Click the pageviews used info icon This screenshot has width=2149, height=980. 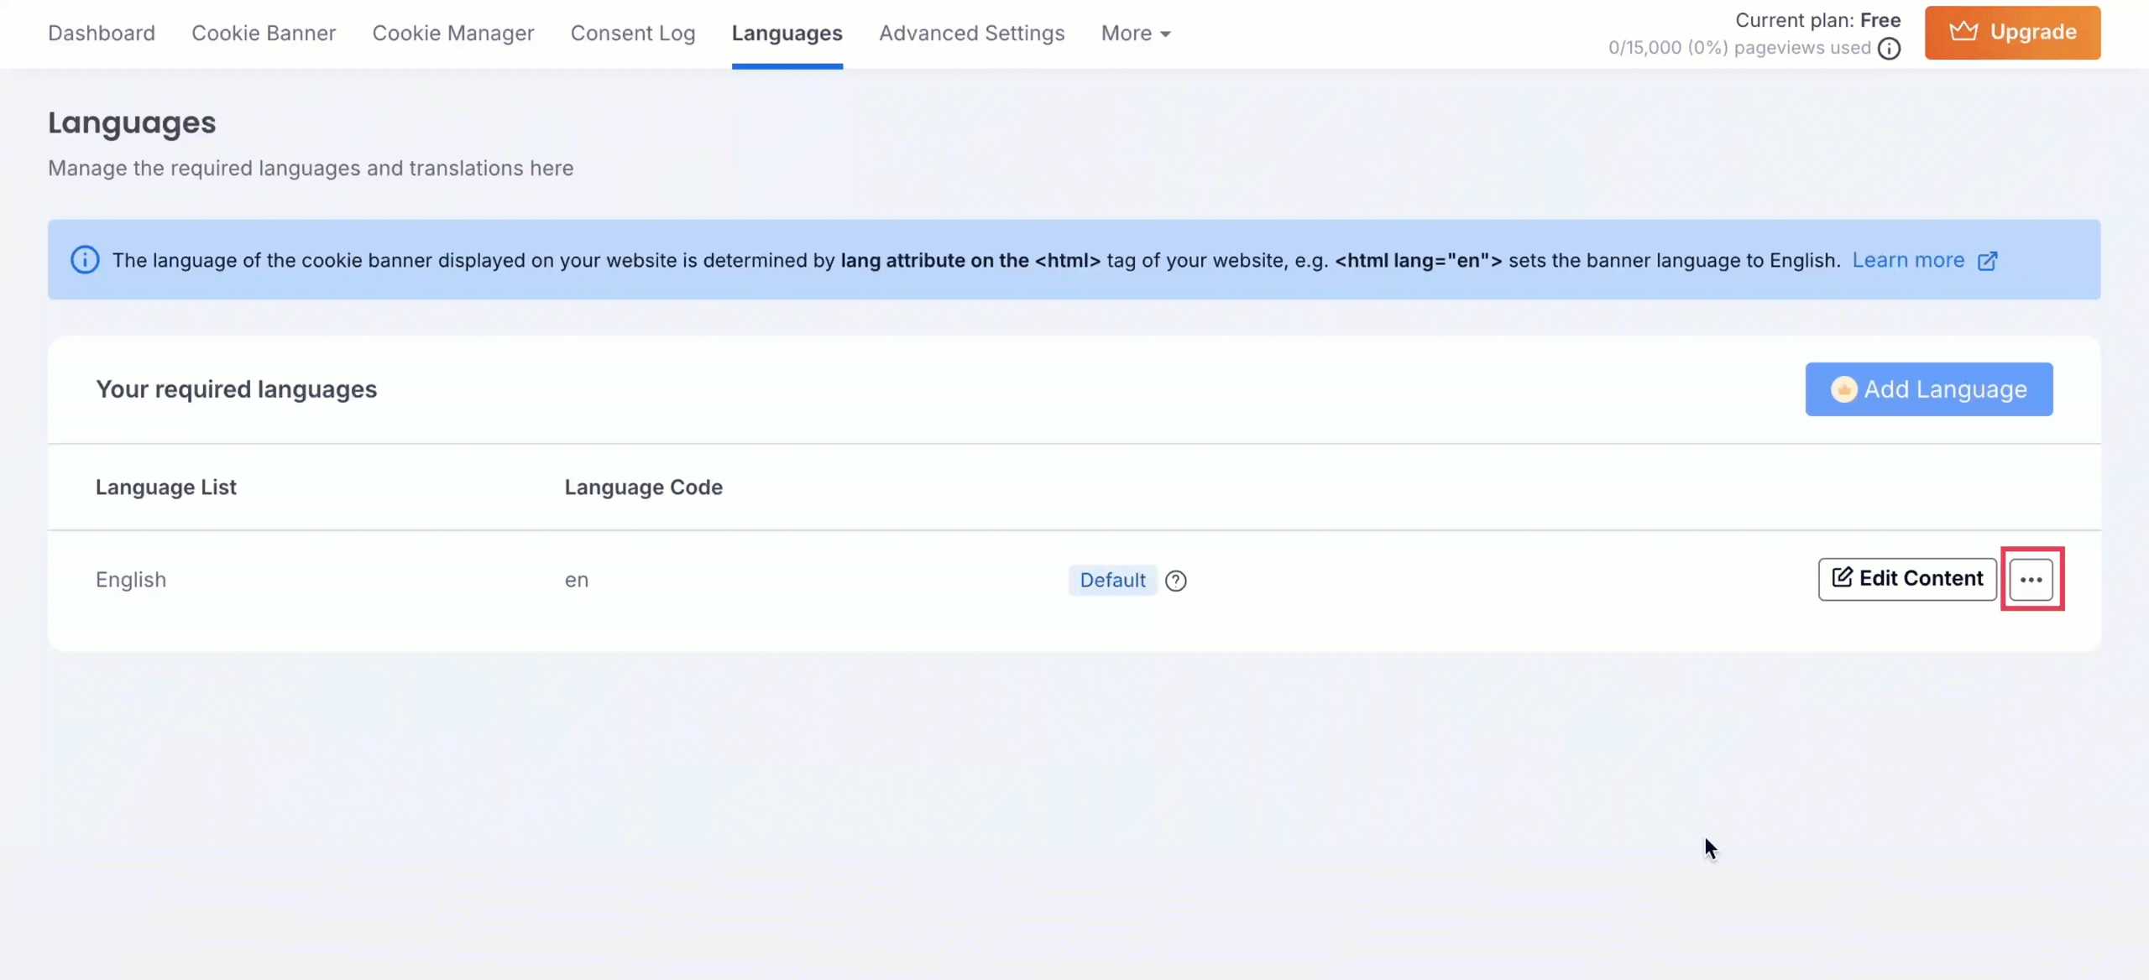point(1889,49)
